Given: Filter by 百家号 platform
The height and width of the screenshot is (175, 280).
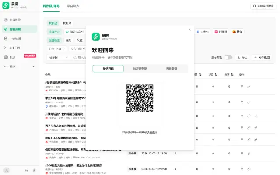Looking at the screenshot, I should coord(203,31).
